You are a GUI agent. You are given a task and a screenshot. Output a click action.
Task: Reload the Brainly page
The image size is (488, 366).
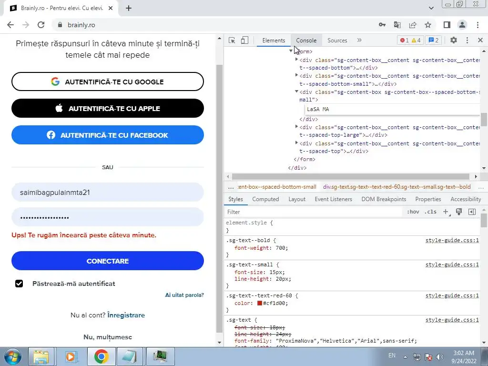[x=41, y=25]
